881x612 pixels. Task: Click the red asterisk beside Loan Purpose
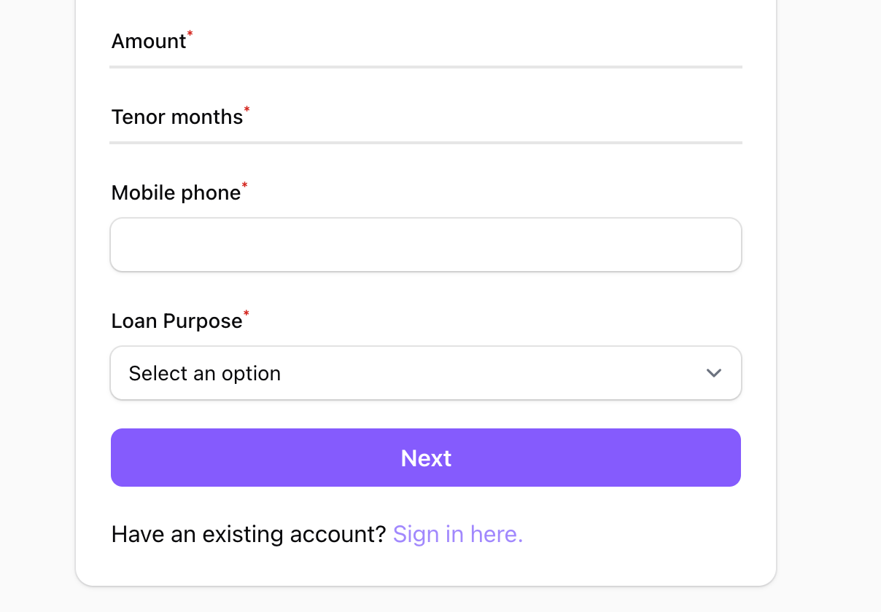[x=246, y=314]
